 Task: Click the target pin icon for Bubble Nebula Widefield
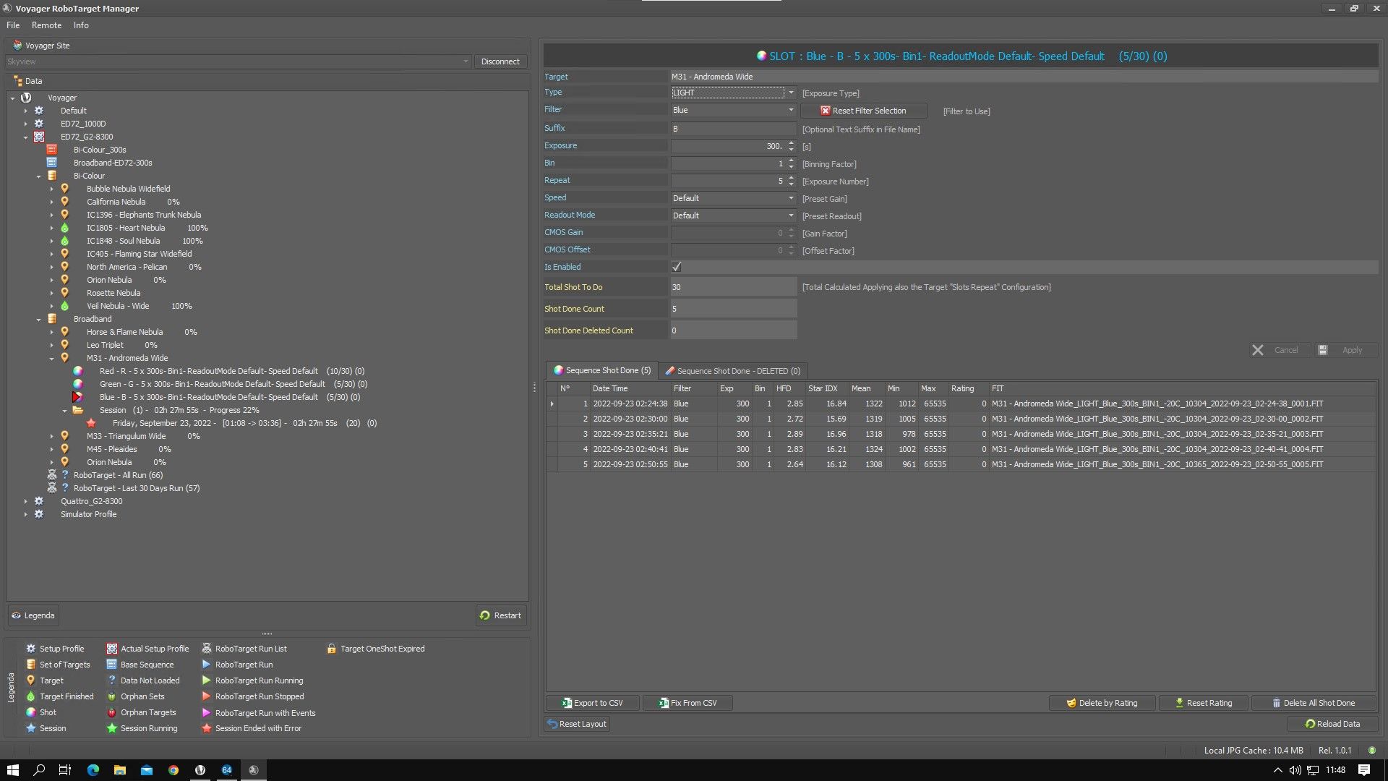pyautogui.click(x=65, y=189)
